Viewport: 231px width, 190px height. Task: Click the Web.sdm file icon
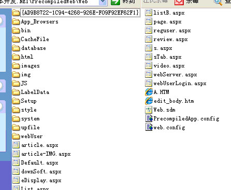pos(149,110)
